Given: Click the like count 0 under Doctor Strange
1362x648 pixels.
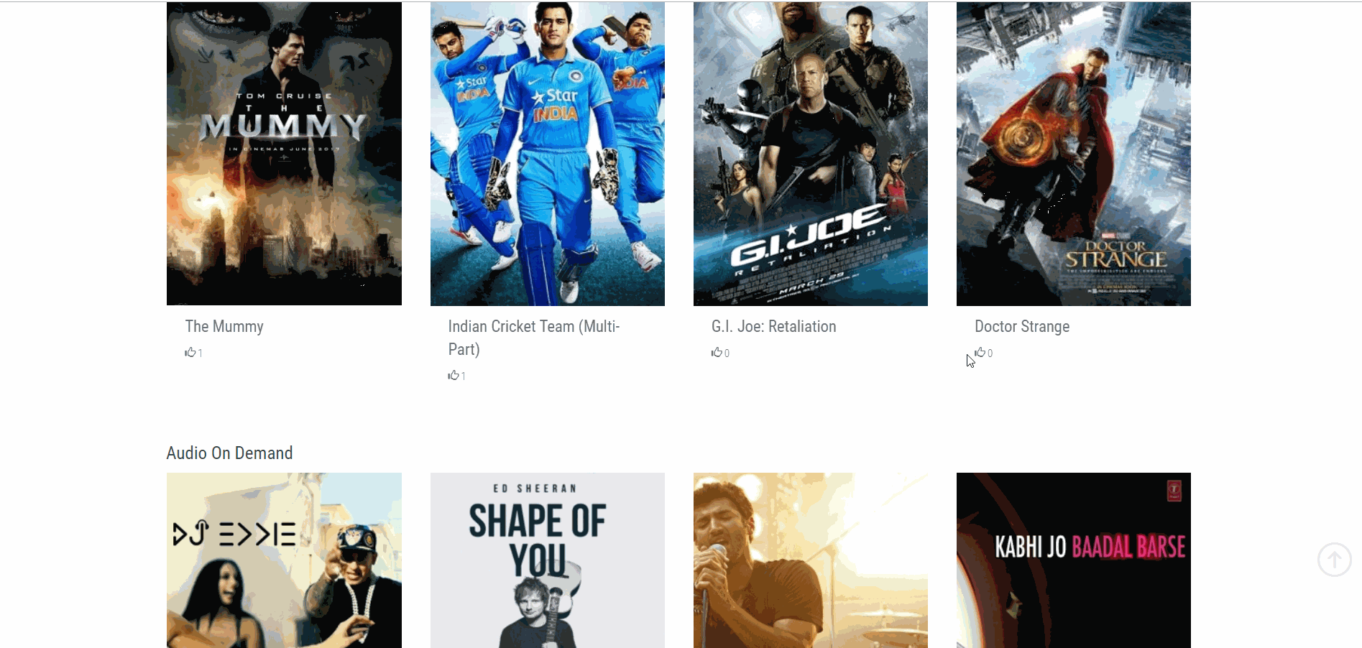Looking at the screenshot, I should pos(990,353).
